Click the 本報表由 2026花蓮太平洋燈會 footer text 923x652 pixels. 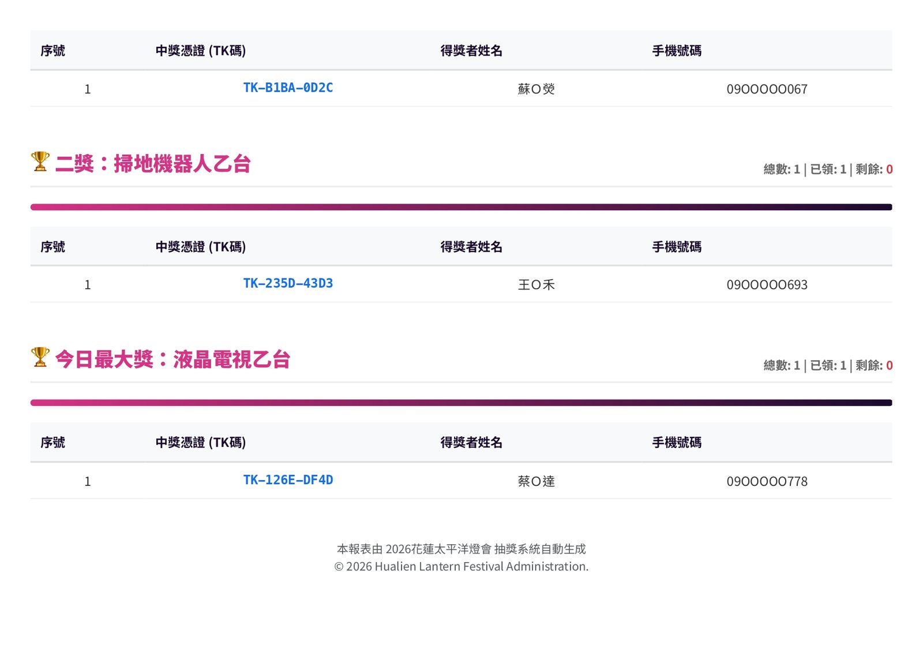click(461, 549)
